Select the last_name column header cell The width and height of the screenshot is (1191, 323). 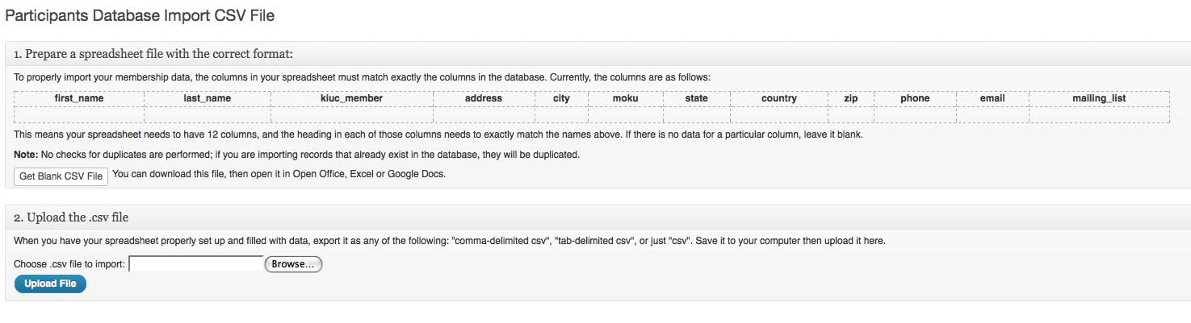[x=208, y=98]
